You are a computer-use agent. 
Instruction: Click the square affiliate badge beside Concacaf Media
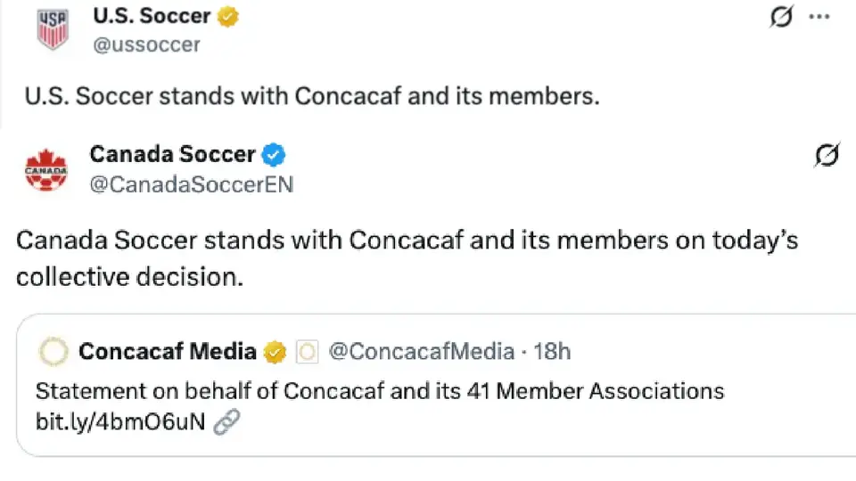click(x=307, y=352)
